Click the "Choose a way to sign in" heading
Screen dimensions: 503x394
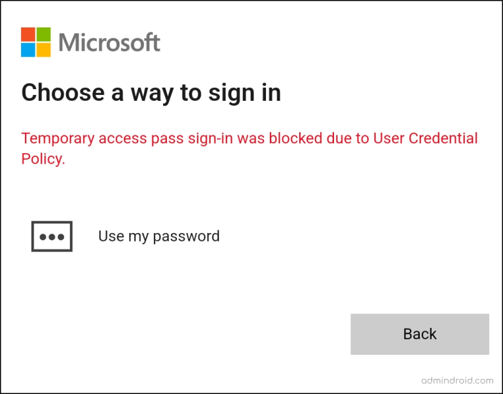(151, 93)
